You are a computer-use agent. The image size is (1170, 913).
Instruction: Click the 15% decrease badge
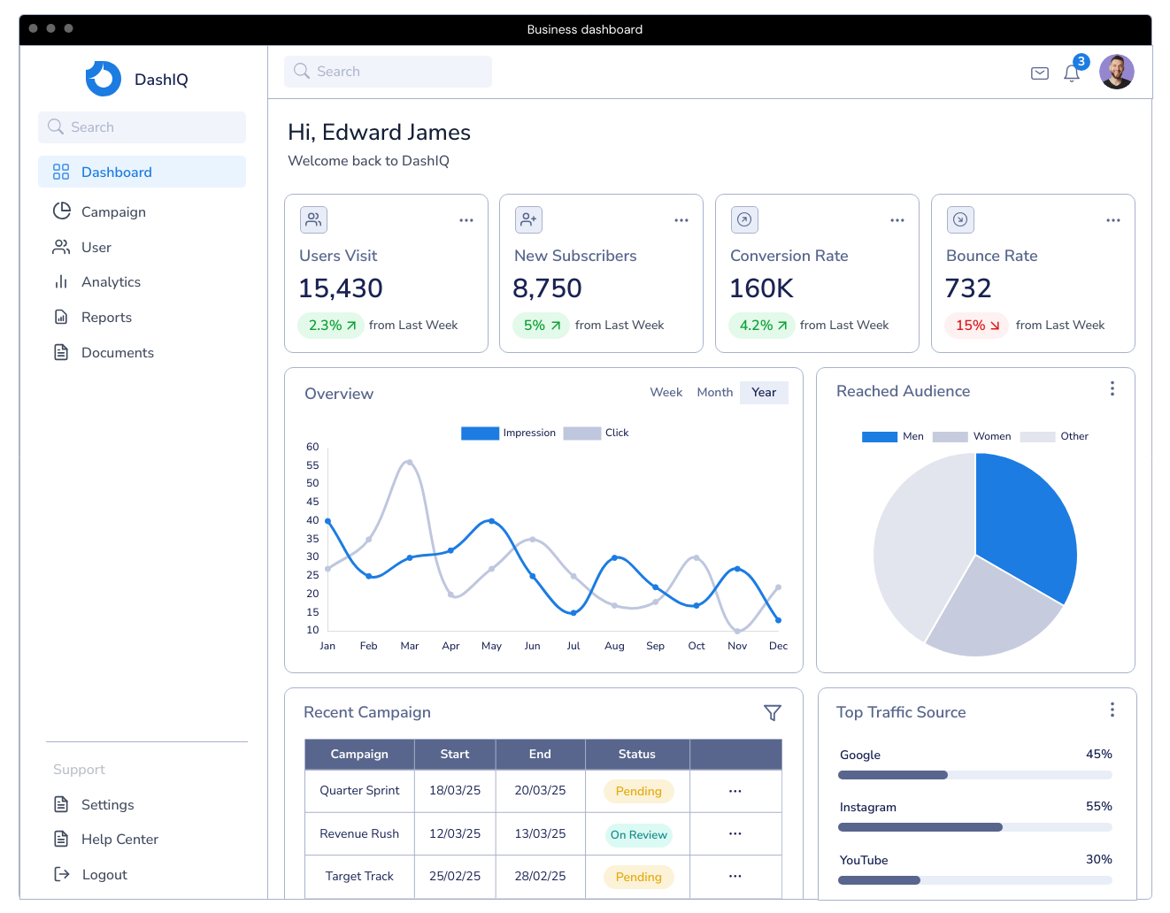977,325
